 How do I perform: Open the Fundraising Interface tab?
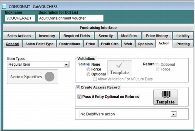pos(98,28)
